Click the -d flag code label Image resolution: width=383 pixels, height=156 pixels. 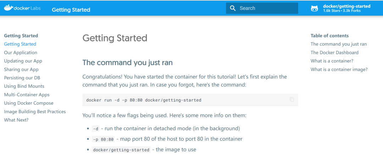tap(95, 129)
